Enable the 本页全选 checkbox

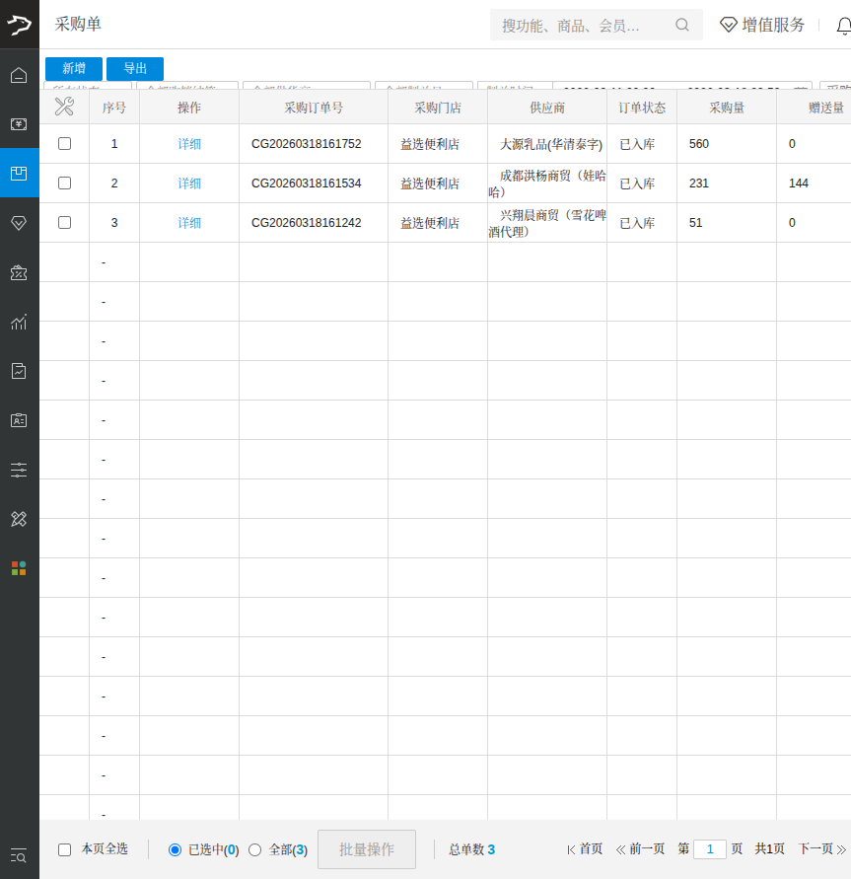65,849
